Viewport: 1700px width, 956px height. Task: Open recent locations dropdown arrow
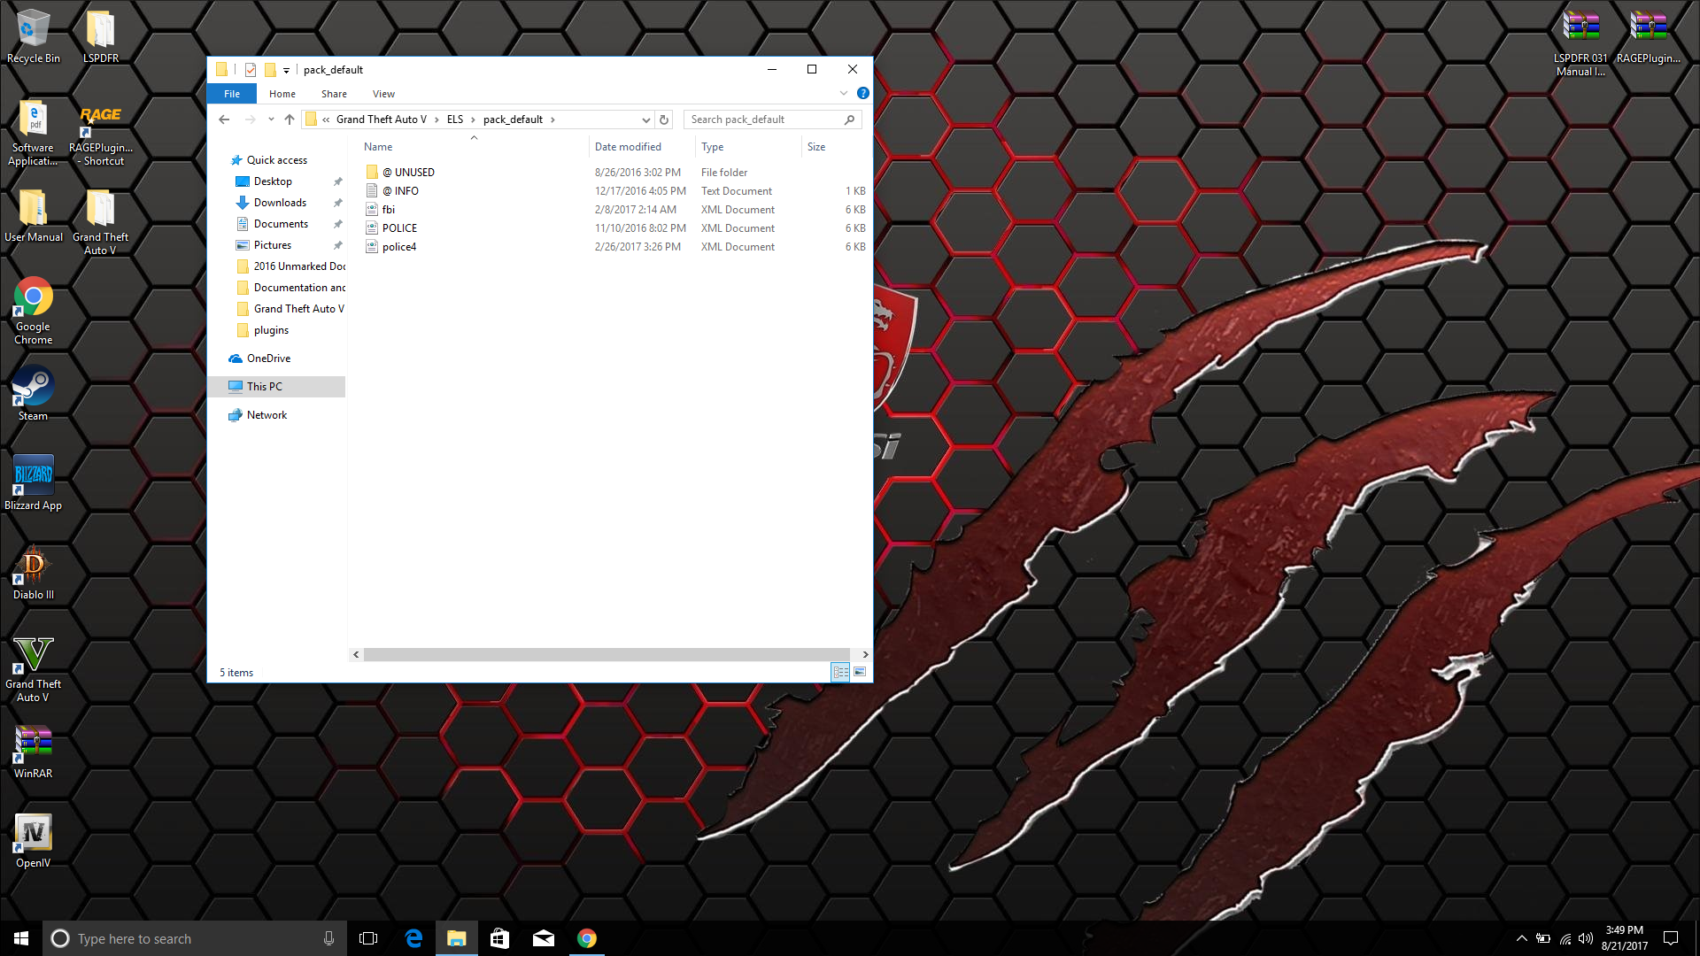coord(271,119)
